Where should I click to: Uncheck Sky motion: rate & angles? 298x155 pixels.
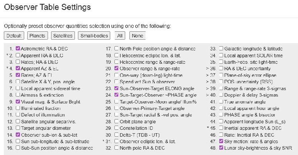pyautogui.click(x=221, y=141)
